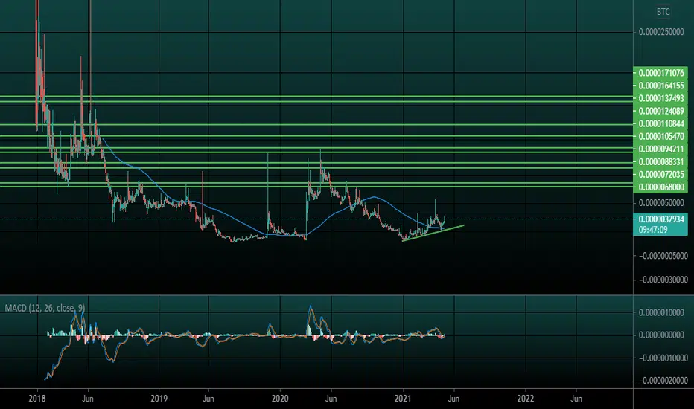Click the 09:47:09 bar countdown timer

pyautogui.click(x=653, y=230)
